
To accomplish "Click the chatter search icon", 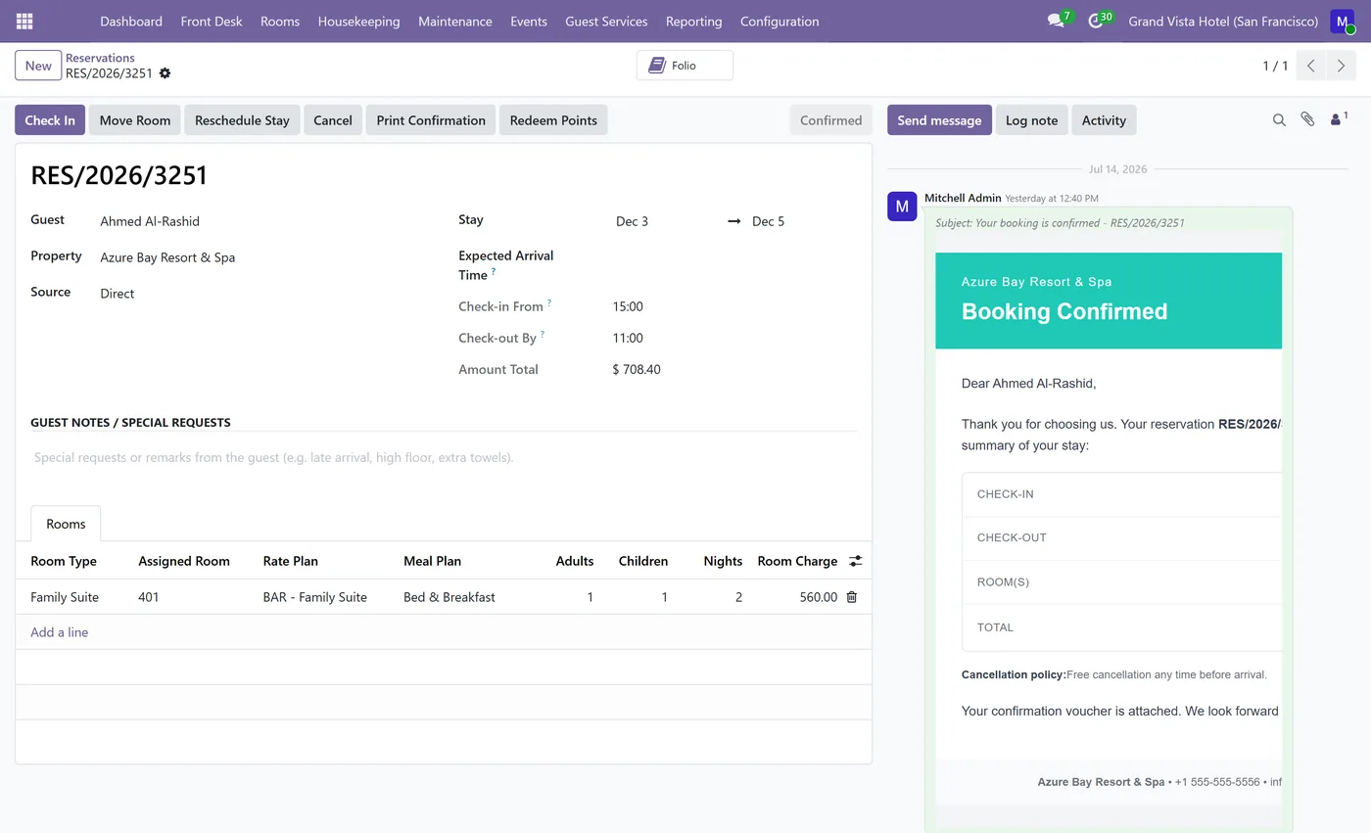I will [1279, 119].
